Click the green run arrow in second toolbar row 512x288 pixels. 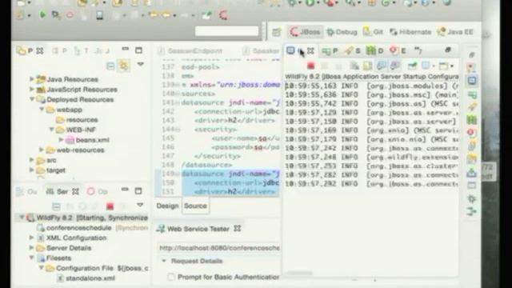point(42,14)
